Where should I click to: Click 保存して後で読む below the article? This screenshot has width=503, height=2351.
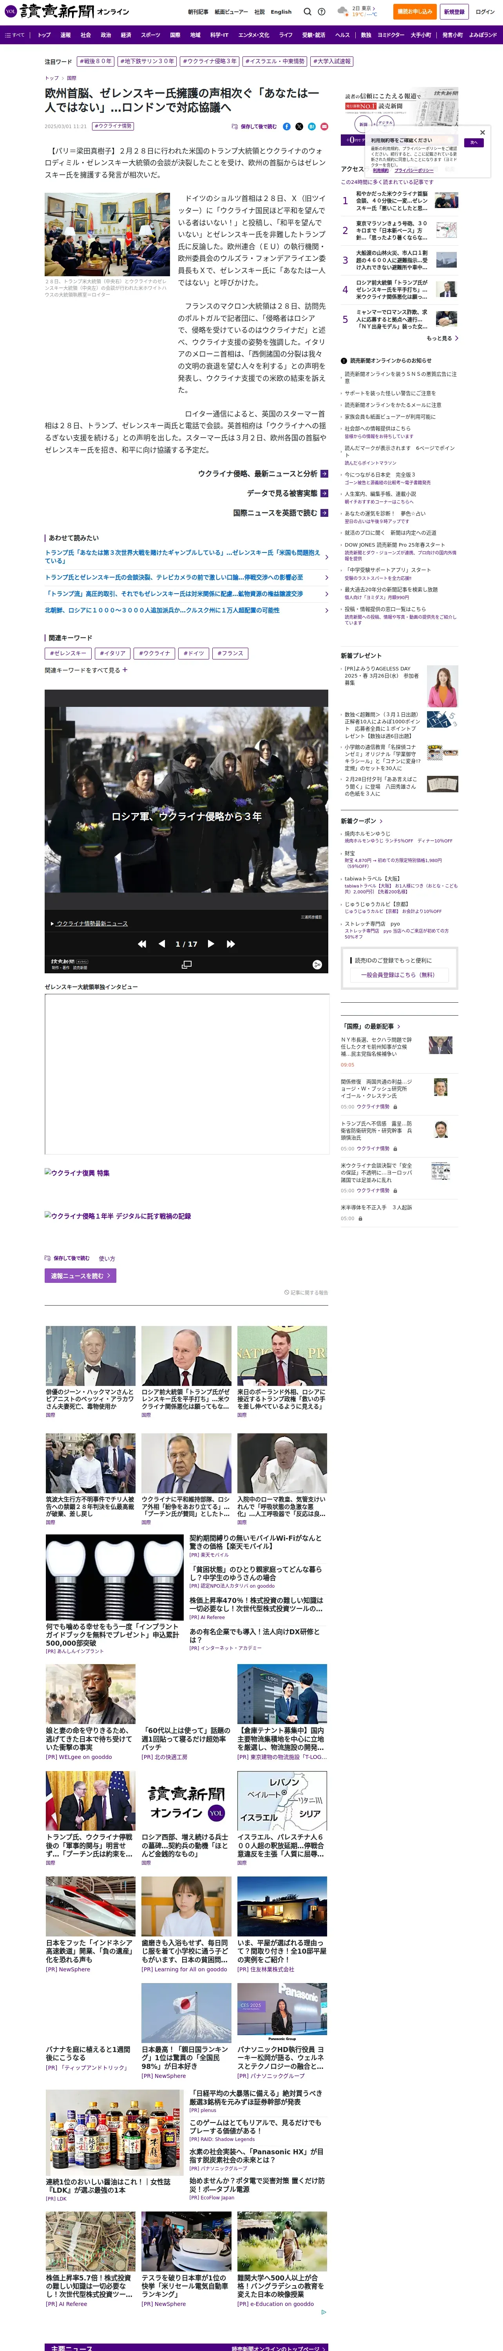67,1258
